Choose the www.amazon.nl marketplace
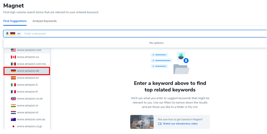 coord(27,112)
